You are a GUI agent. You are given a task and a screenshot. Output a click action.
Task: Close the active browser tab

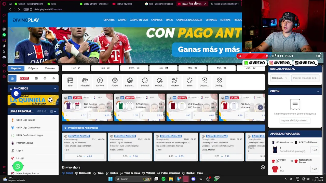205,4
